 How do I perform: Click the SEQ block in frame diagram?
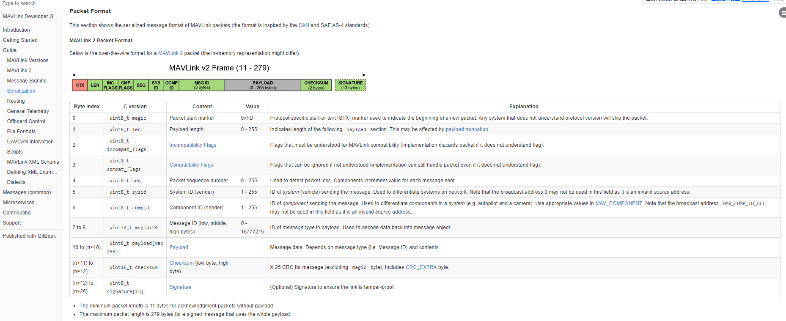point(141,85)
